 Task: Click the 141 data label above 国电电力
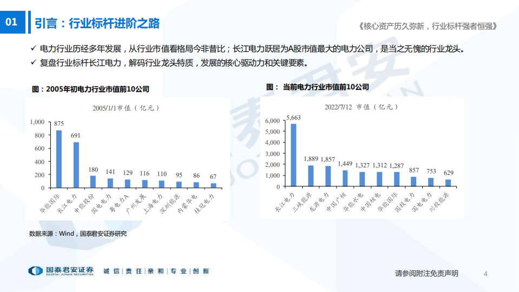pos(110,172)
